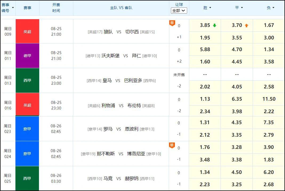Image resolution: width=285 pixels, height=191 pixels.
Task: Open the 切尔西 team link
Action: [x=132, y=32]
